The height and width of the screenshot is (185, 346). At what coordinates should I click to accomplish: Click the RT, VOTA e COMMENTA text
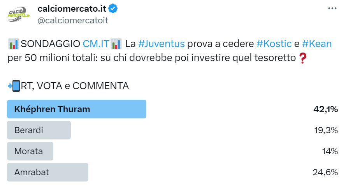[75, 85]
